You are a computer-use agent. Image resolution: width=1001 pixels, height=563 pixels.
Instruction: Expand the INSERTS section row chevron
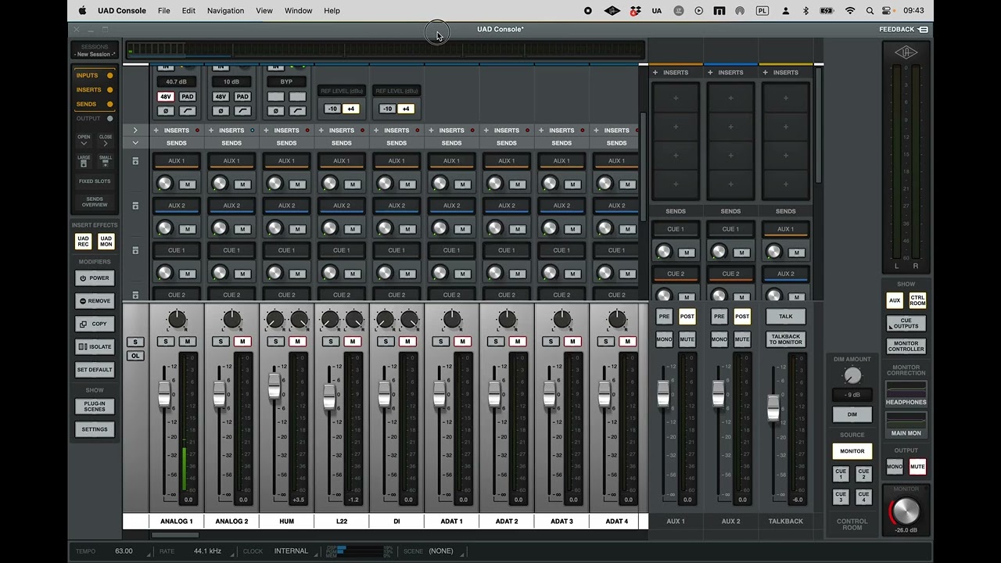coord(135,131)
